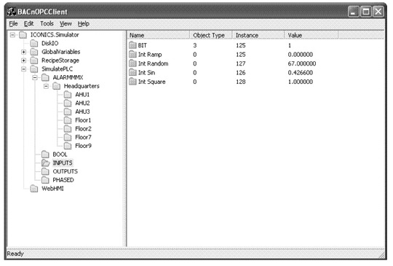This screenshot has width=393, height=266.
Task: Click the BOOL folder icon
Action: [x=45, y=154]
